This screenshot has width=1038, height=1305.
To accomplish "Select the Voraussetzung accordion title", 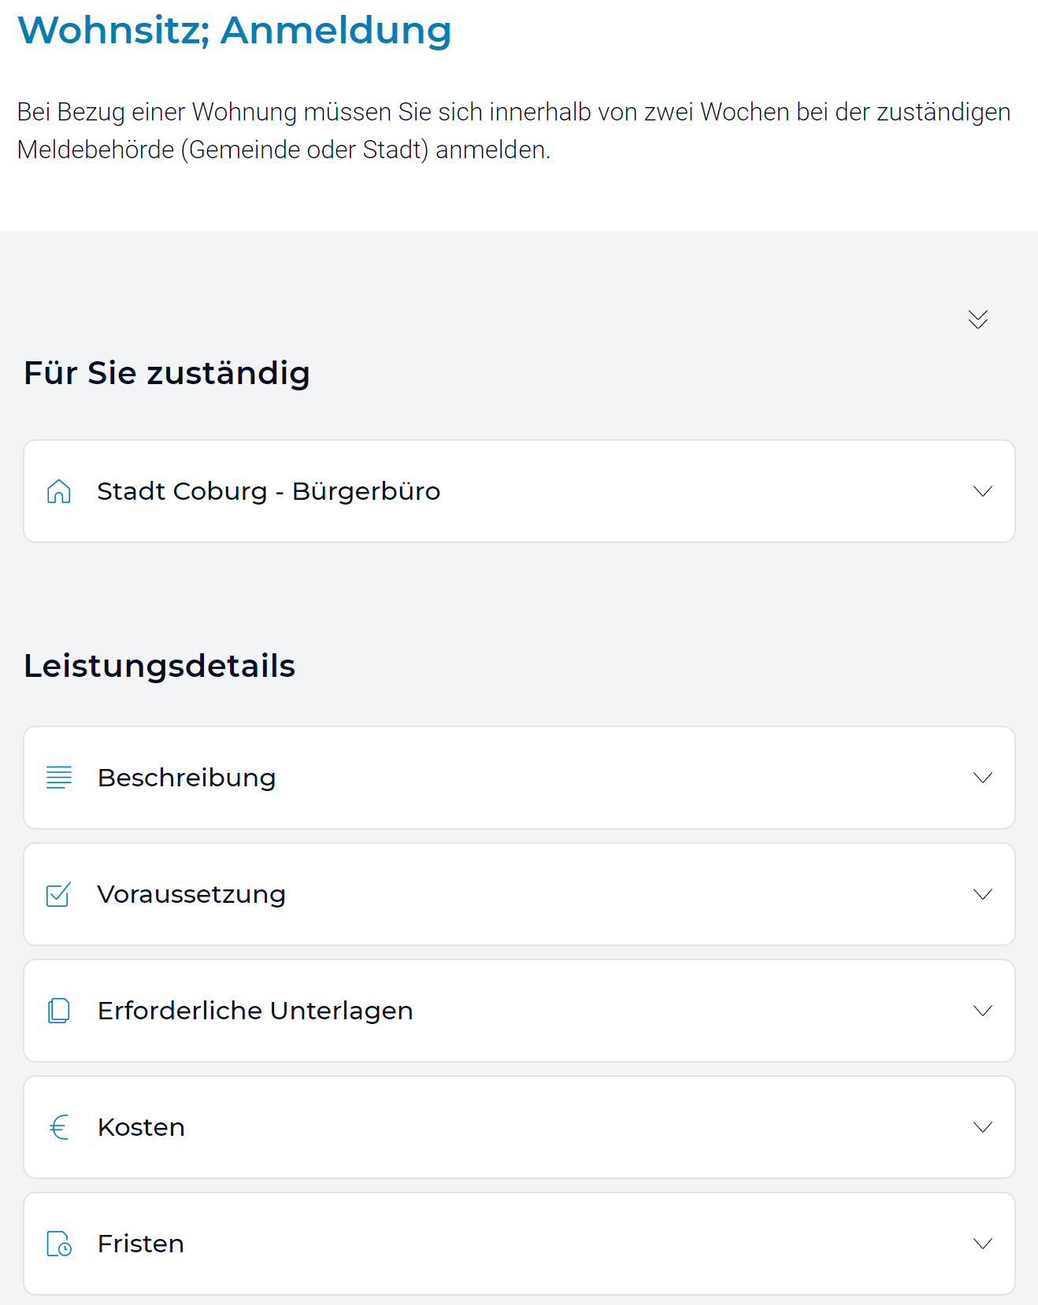I will pyautogui.click(x=191, y=895).
